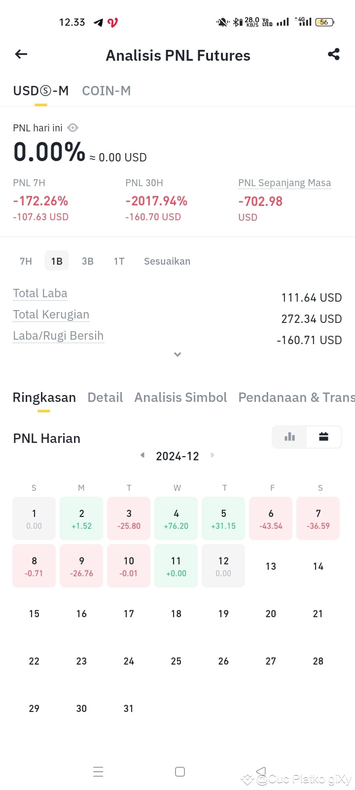Go to previous month arrow
Image resolution: width=355 pixels, height=790 pixels.
[x=142, y=455]
